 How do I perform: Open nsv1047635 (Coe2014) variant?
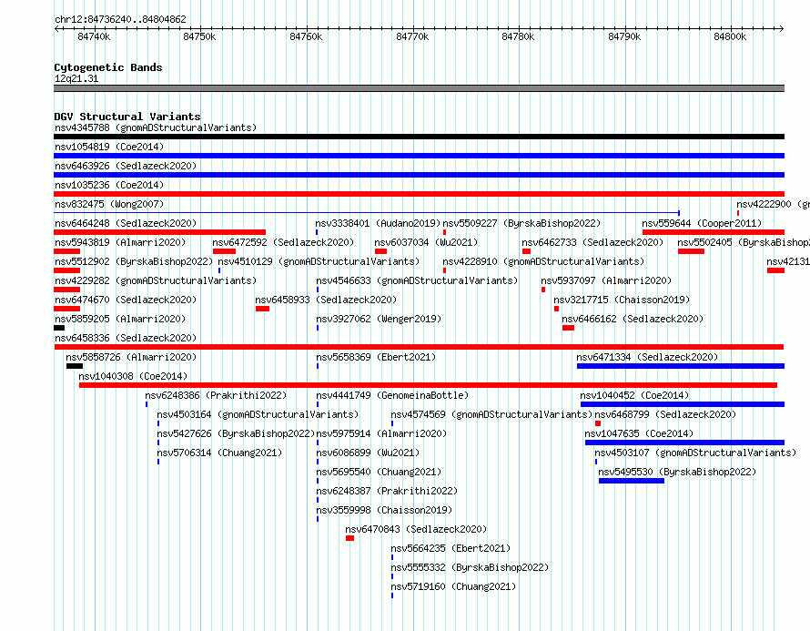(639, 433)
